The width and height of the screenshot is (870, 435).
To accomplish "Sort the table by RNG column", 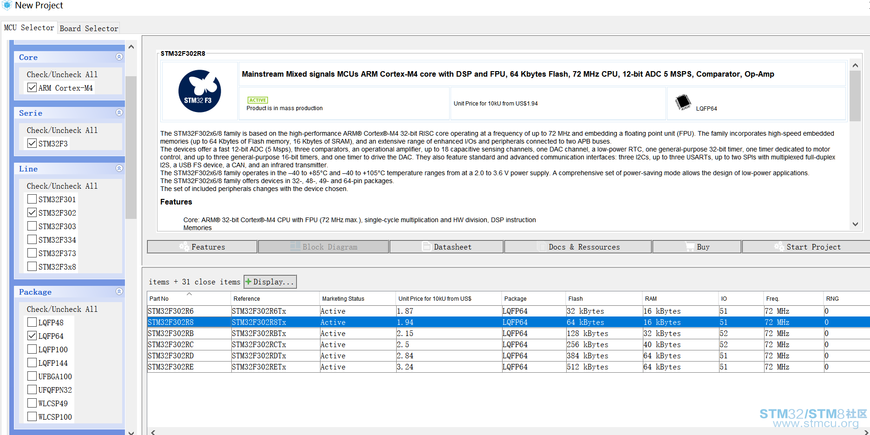I will [x=847, y=298].
